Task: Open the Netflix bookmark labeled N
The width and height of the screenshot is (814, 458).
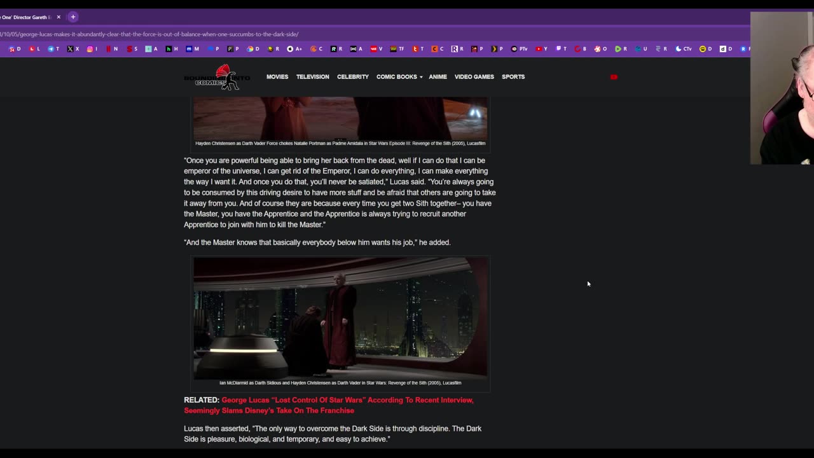Action: [x=112, y=49]
